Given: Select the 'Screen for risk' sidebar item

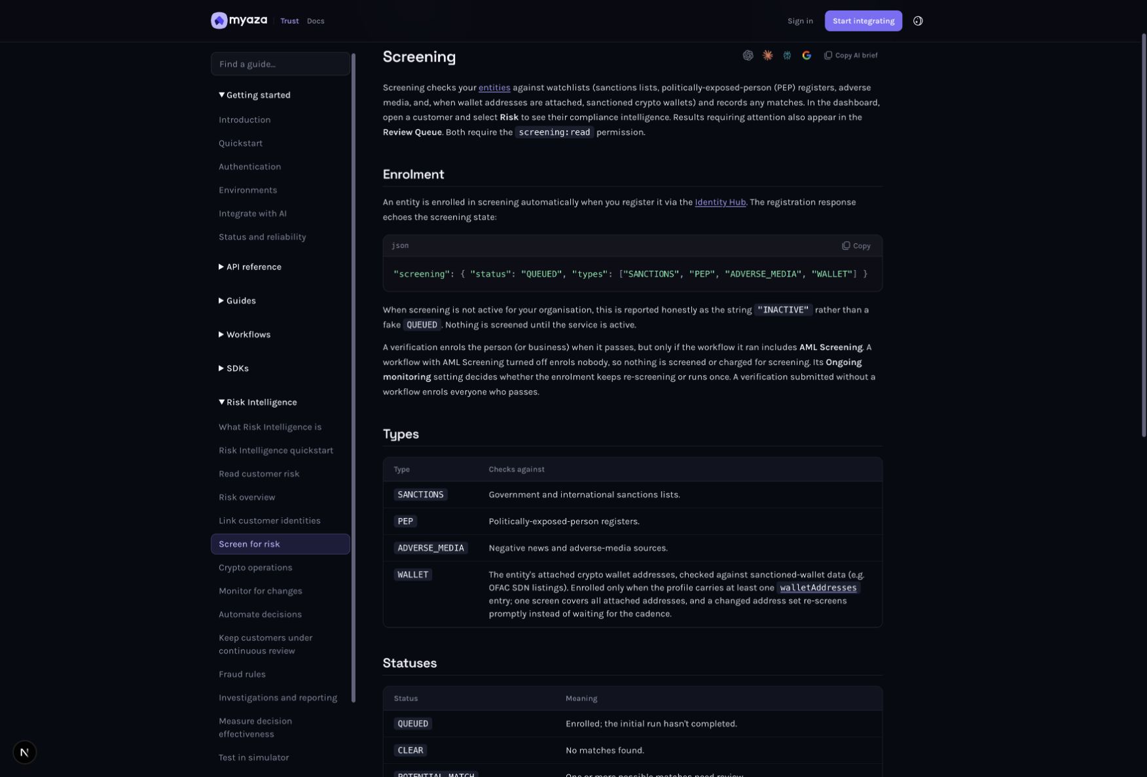Looking at the screenshot, I should pos(280,544).
